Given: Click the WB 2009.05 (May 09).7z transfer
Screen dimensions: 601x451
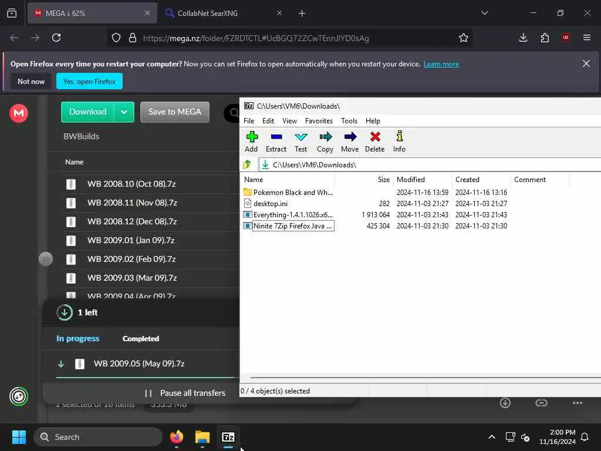Looking at the screenshot, I should (x=139, y=364).
